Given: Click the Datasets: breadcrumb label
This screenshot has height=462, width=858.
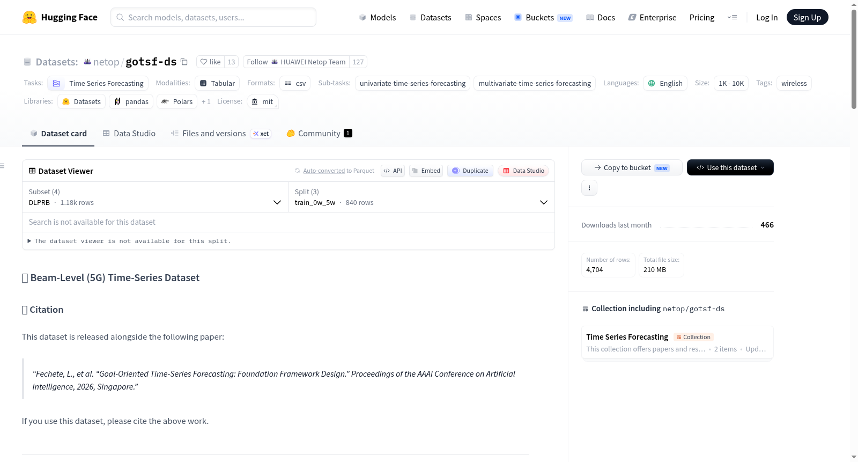Looking at the screenshot, I should pyautogui.click(x=57, y=62).
